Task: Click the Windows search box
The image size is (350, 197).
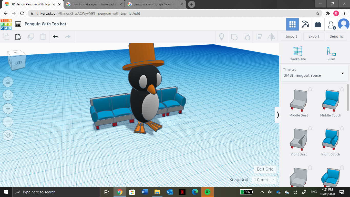Action: 56,192
